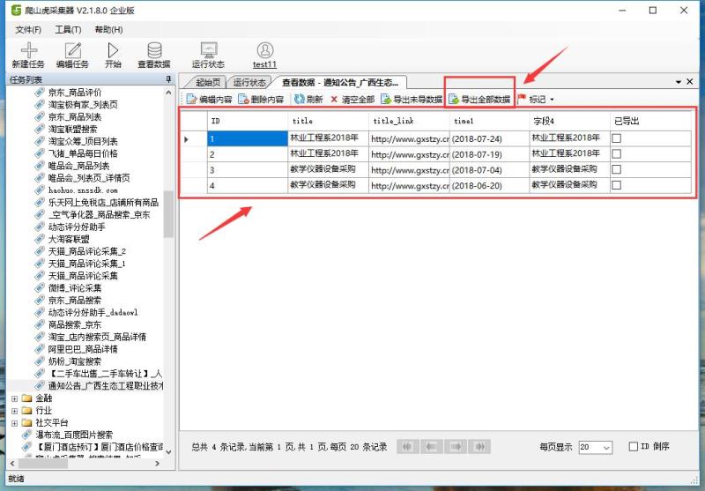Click the row selector for row 1
The image size is (705, 491).
click(x=194, y=139)
